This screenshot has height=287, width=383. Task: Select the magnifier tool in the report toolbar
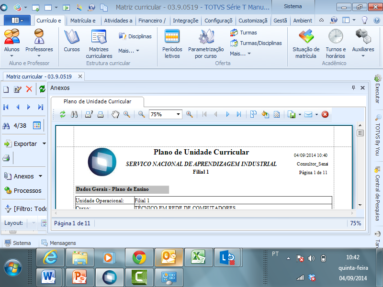[x=127, y=114]
